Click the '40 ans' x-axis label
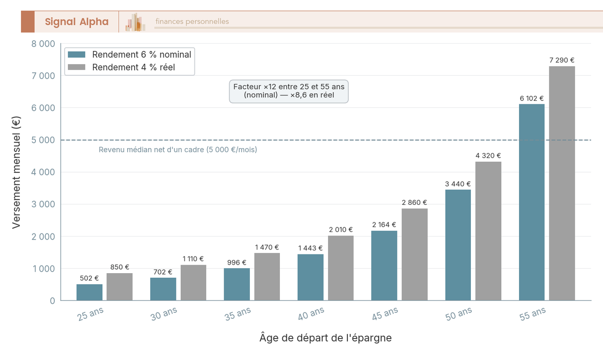 311,314
